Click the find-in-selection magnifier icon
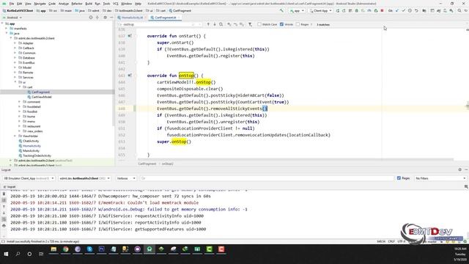469x264 pixels. coord(221,24)
